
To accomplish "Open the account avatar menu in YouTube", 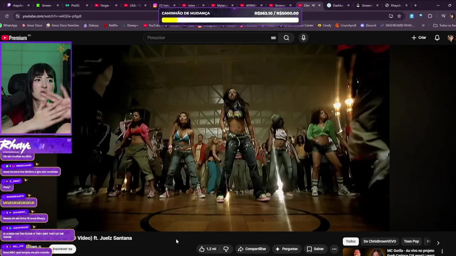I will tap(451, 38).
